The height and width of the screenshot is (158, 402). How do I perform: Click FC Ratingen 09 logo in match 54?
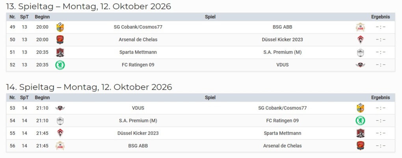click(x=360, y=121)
